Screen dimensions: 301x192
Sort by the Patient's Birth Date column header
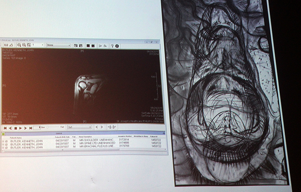point(62,137)
